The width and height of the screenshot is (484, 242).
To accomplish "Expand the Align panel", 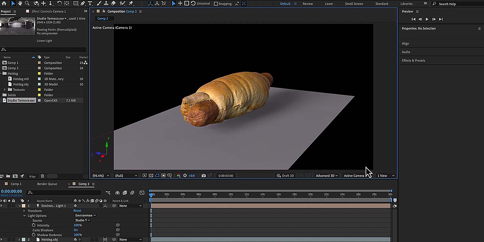I will click(x=405, y=44).
